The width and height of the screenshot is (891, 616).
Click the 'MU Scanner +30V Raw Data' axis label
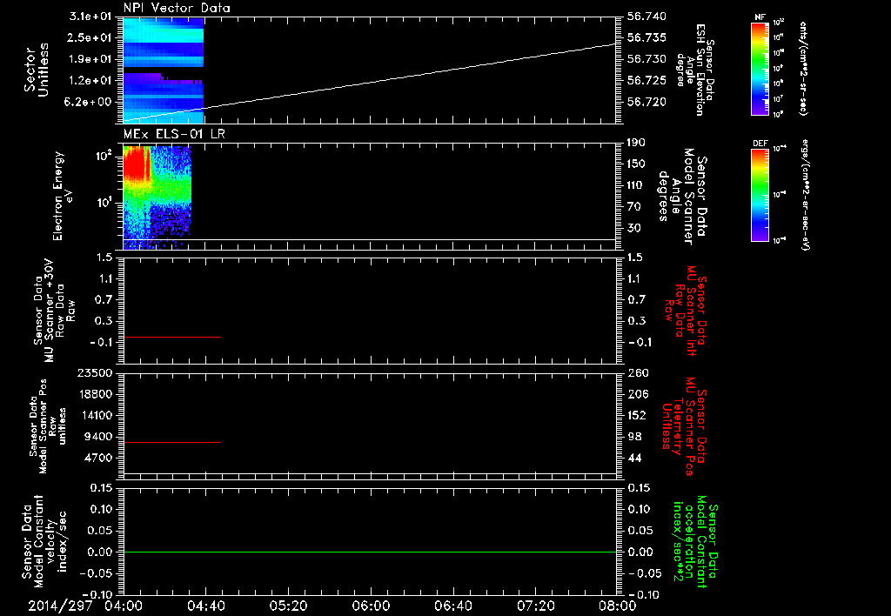(55, 311)
